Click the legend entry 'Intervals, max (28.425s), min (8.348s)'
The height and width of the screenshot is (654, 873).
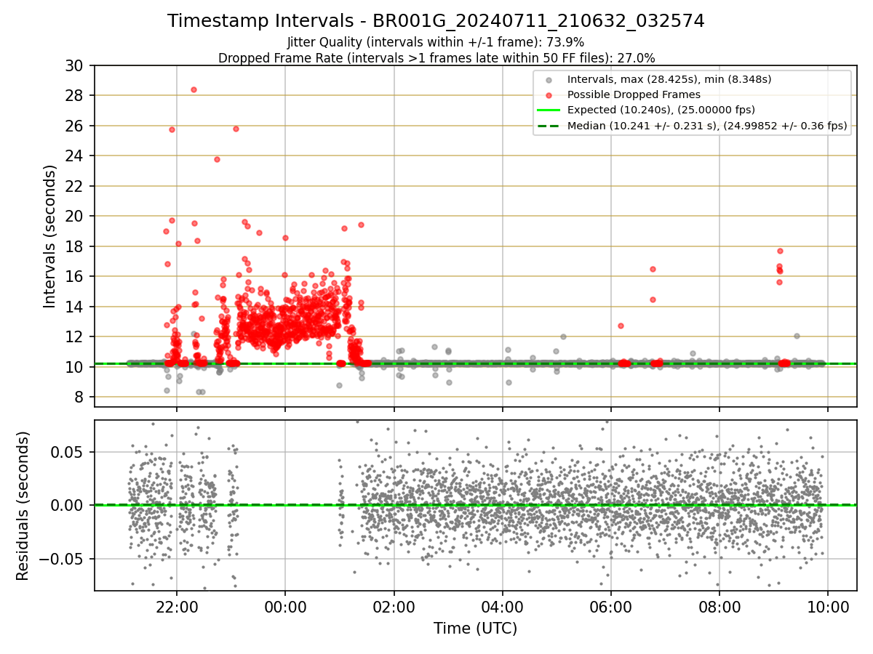[669, 78]
